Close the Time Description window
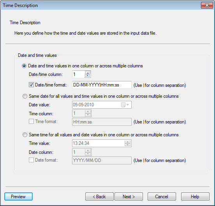This screenshot has width=215, height=206. 207,5
